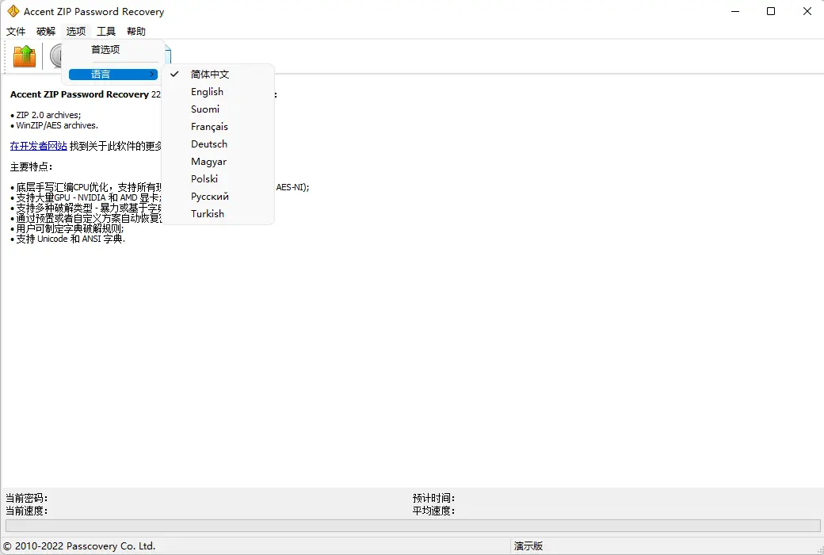Open the 在开发者网站 hyperlink

coord(38,146)
